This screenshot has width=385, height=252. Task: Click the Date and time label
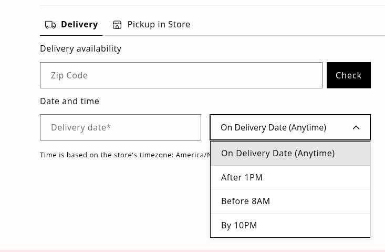[69, 101]
